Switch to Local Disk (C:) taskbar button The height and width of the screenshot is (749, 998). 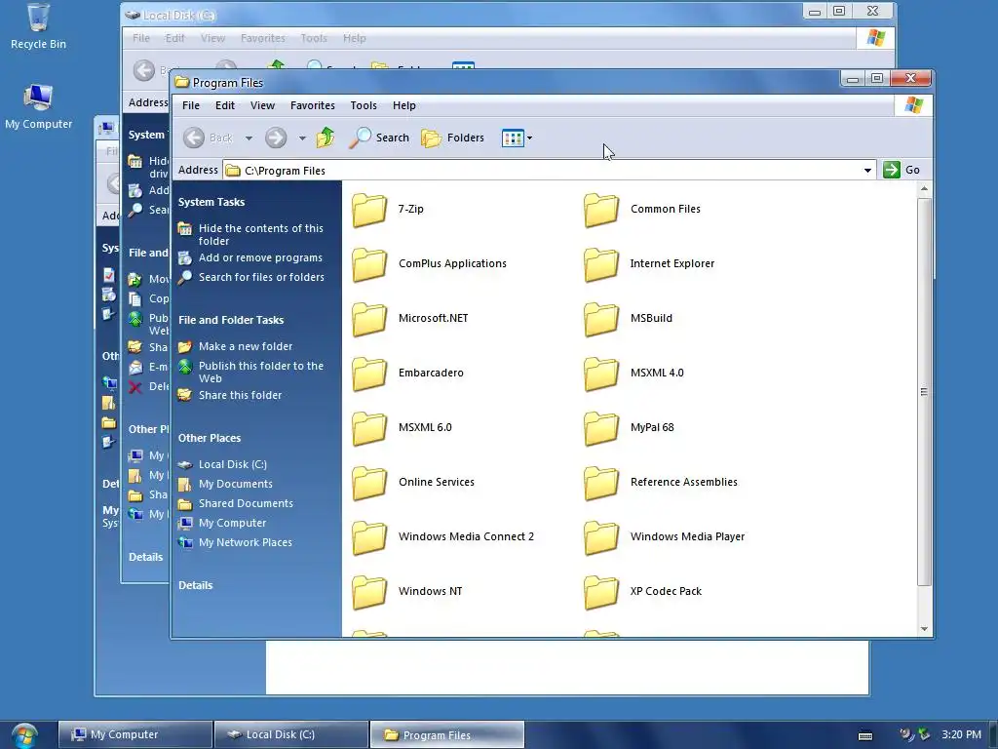291,734
